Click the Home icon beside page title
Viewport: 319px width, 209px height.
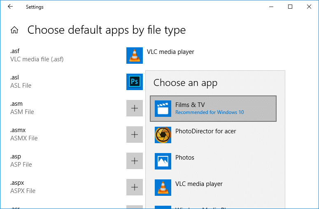(14, 30)
